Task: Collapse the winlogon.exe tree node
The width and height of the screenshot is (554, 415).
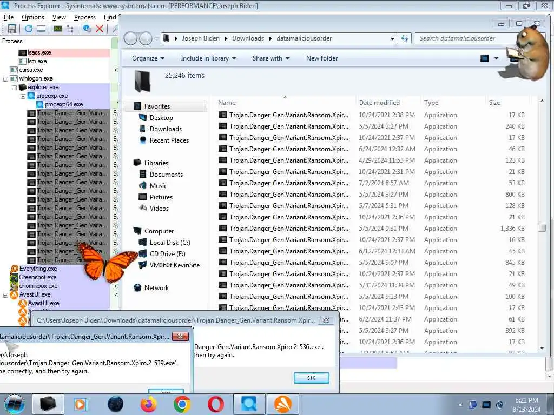Action: tap(5, 79)
